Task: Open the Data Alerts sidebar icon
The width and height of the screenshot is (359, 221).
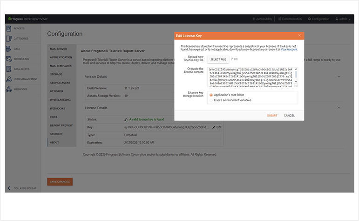Action: click(x=9, y=69)
